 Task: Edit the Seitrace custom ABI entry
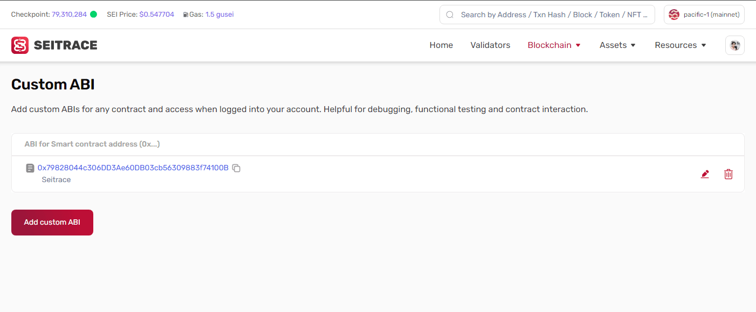pos(705,174)
